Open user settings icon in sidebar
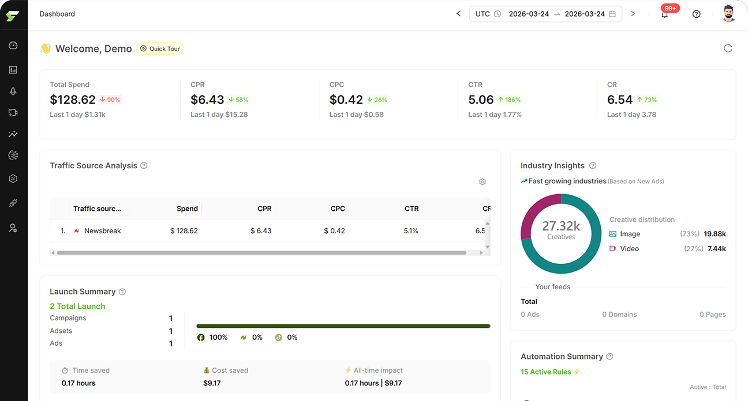Viewport: 748px width, 401px height. (13, 228)
